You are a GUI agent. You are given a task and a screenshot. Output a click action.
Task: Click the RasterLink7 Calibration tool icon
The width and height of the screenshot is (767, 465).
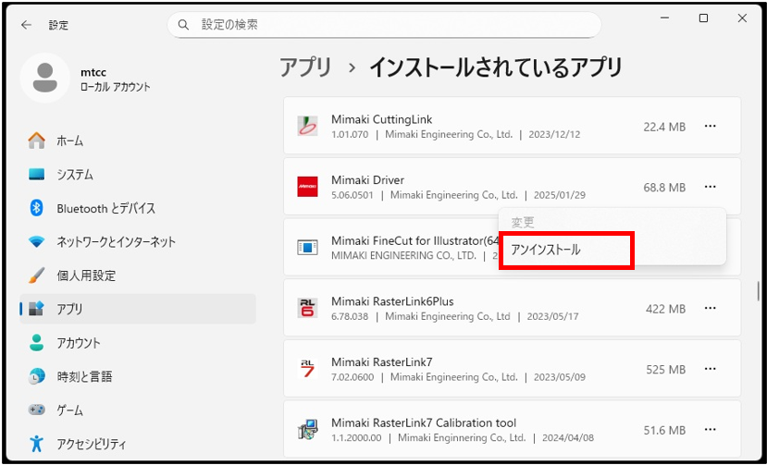click(x=307, y=430)
